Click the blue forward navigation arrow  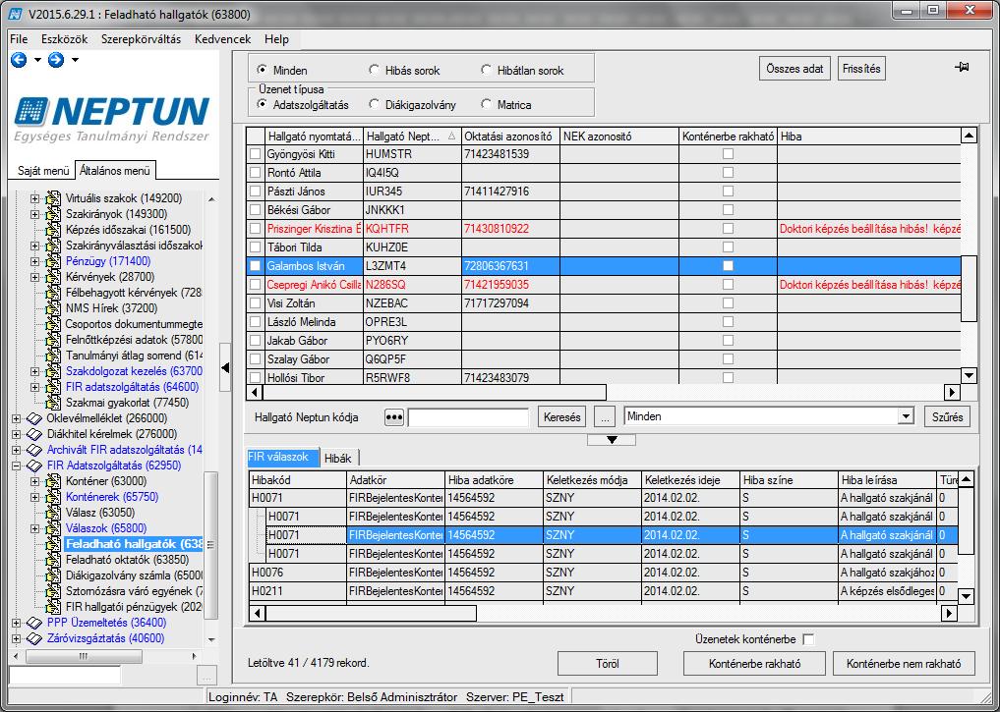(x=56, y=60)
